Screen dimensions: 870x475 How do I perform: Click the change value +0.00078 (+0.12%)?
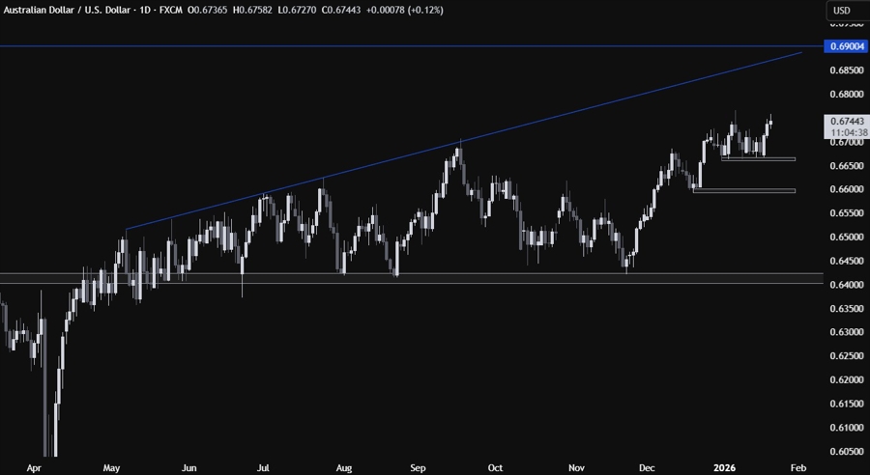coord(404,10)
